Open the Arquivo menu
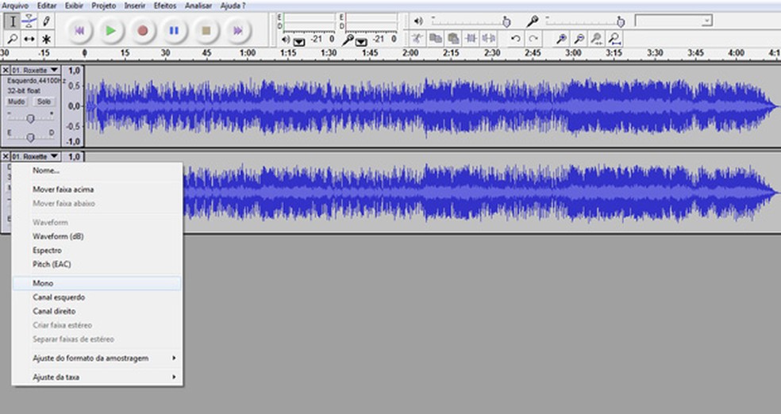The width and height of the screenshot is (781, 414). [15, 6]
